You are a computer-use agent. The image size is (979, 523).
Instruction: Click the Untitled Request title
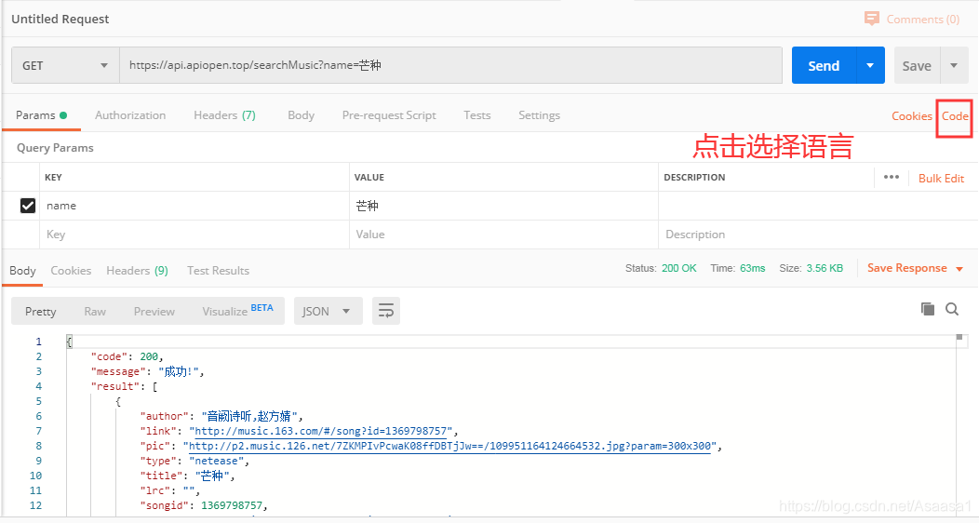60,19
